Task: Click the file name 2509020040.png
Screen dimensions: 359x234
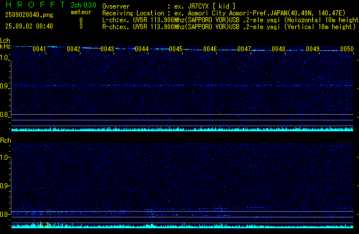Action: pos(29,15)
